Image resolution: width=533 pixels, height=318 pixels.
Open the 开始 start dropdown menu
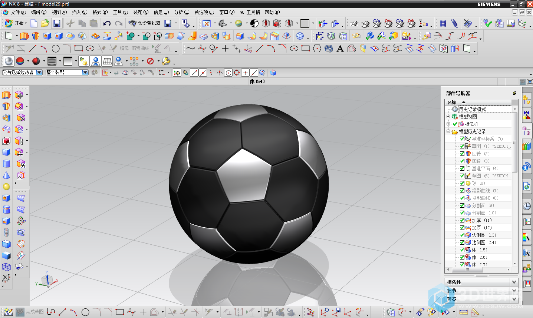[x=15, y=23]
